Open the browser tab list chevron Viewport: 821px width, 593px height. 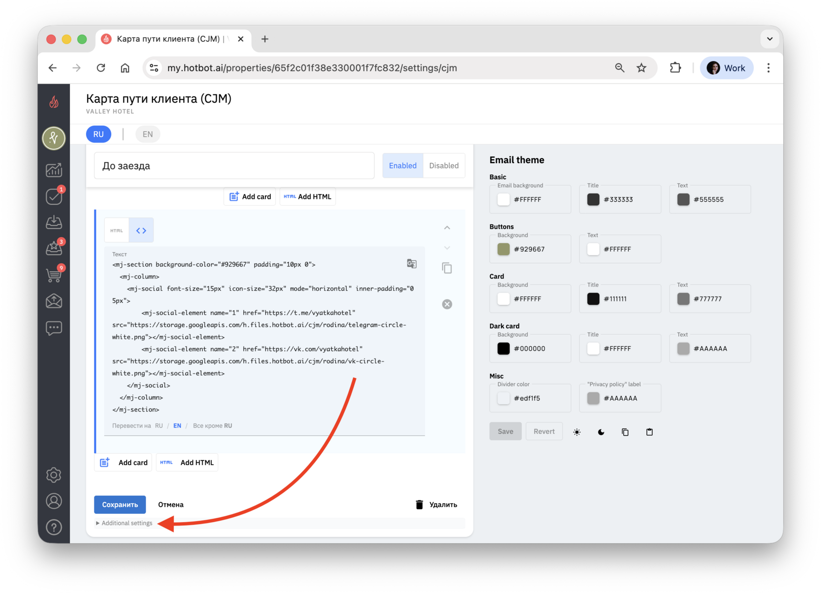click(x=770, y=39)
